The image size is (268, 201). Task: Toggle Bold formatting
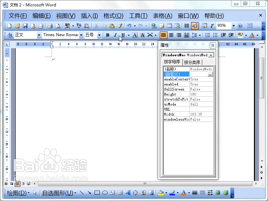click(x=108, y=35)
